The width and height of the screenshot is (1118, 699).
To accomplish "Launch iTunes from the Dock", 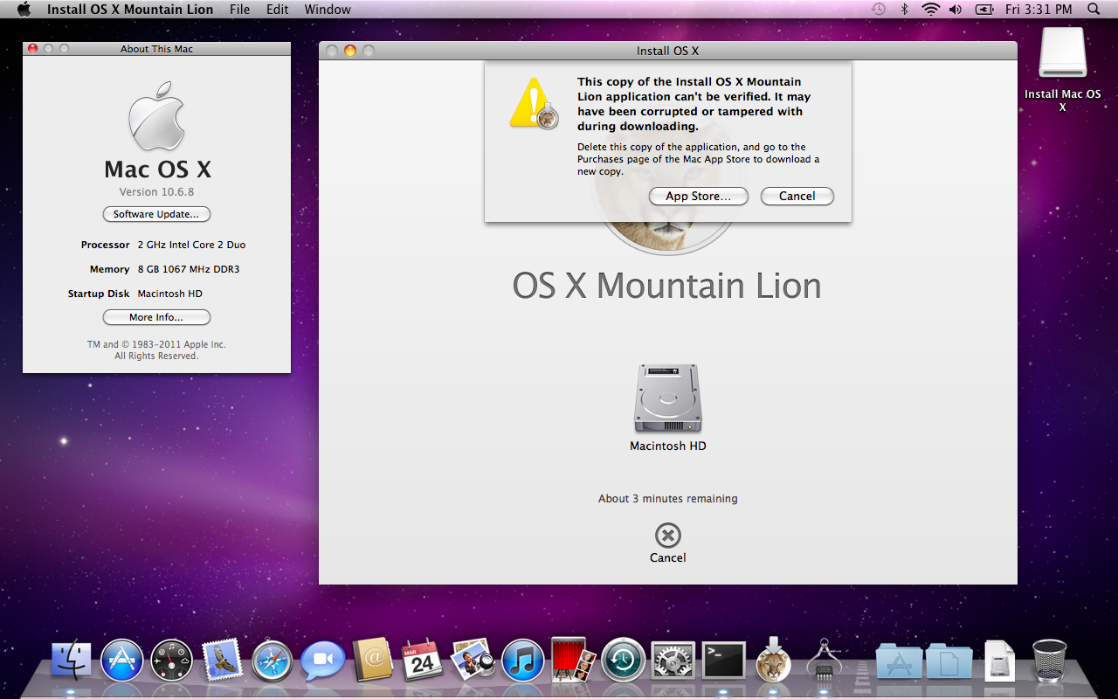I will coord(523,661).
